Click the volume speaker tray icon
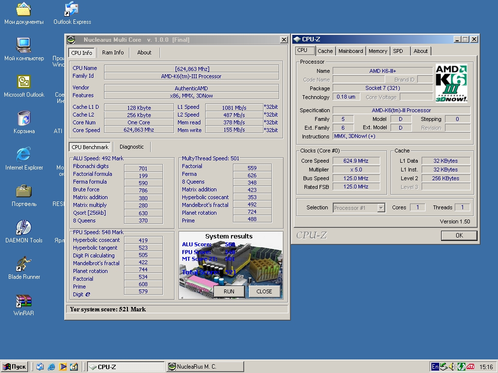498x373 pixels. (x=452, y=367)
